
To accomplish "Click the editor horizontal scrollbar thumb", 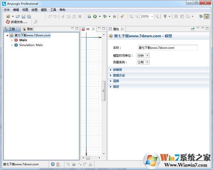I will click(x=88, y=158).
